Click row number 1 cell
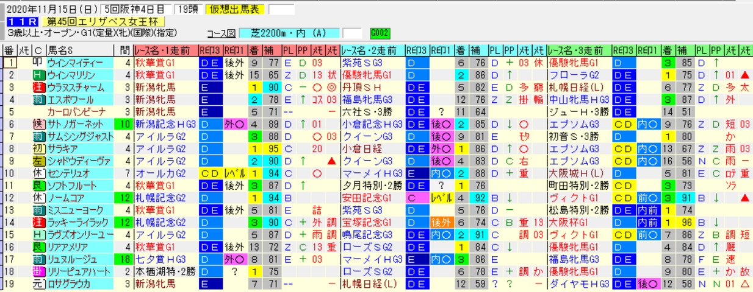 click(x=9, y=63)
